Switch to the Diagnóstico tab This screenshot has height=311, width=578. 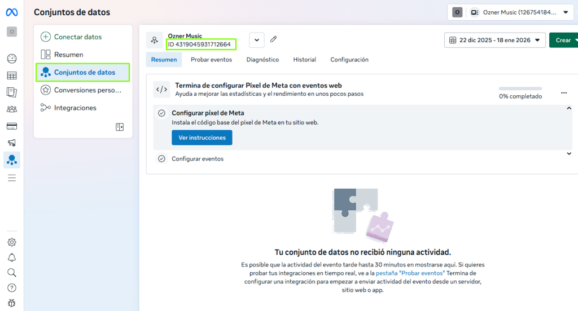(x=262, y=60)
